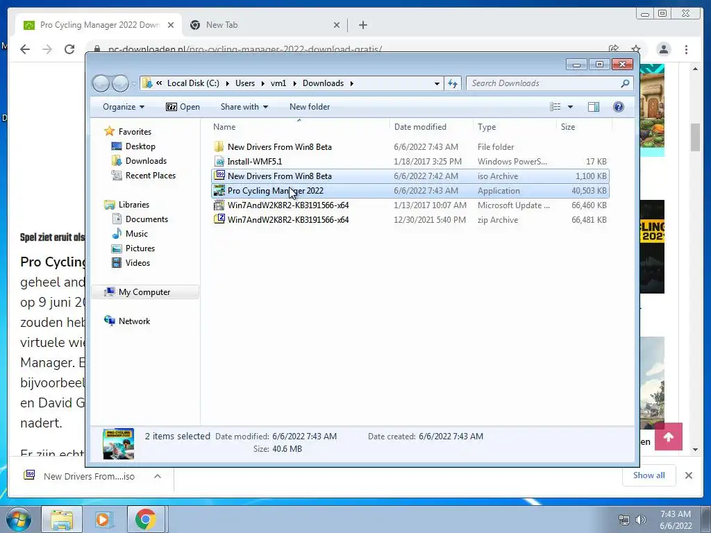
Task: Select vm1 in the address breadcrumb
Action: point(278,83)
